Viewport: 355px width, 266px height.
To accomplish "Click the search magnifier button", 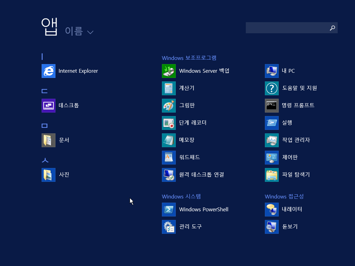I will point(332,28).
